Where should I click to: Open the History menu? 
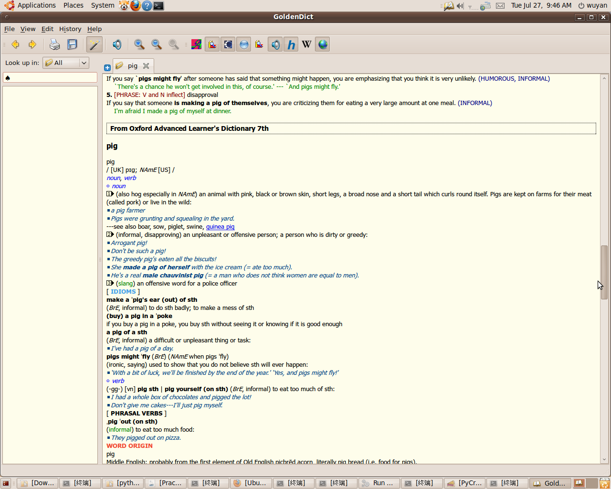click(x=70, y=29)
